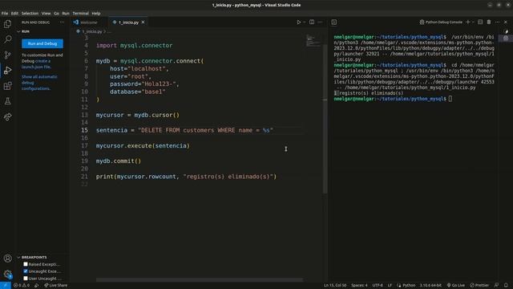Select Python interpreter version 3.10.6
This screenshot has width=513, height=289.
tap(430, 286)
